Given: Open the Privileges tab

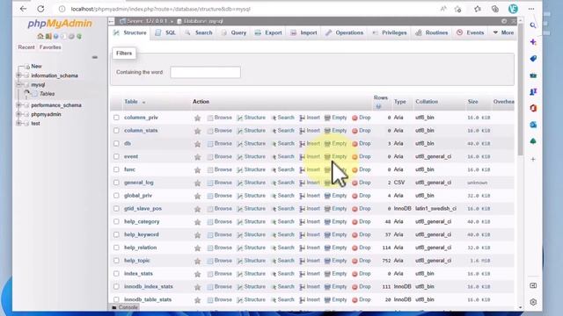Looking at the screenshot, I should (x=390, y=32).
